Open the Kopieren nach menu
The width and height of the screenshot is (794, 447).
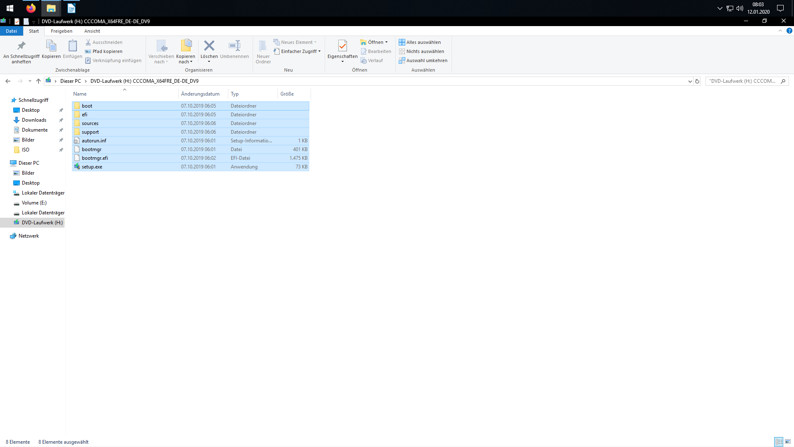click(x=186, y=51)
